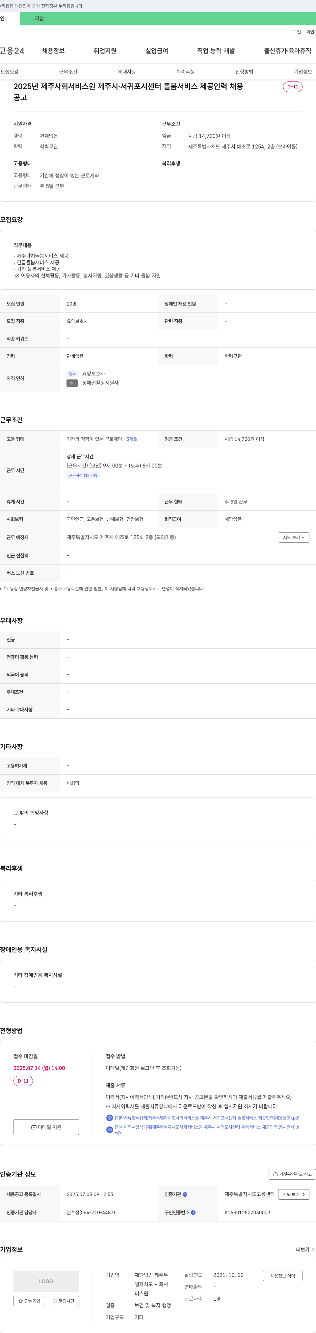Toggle 관심기업 for this company
The width and height of the screenshot is (316, 1333).
click(x=29, y=1301)
